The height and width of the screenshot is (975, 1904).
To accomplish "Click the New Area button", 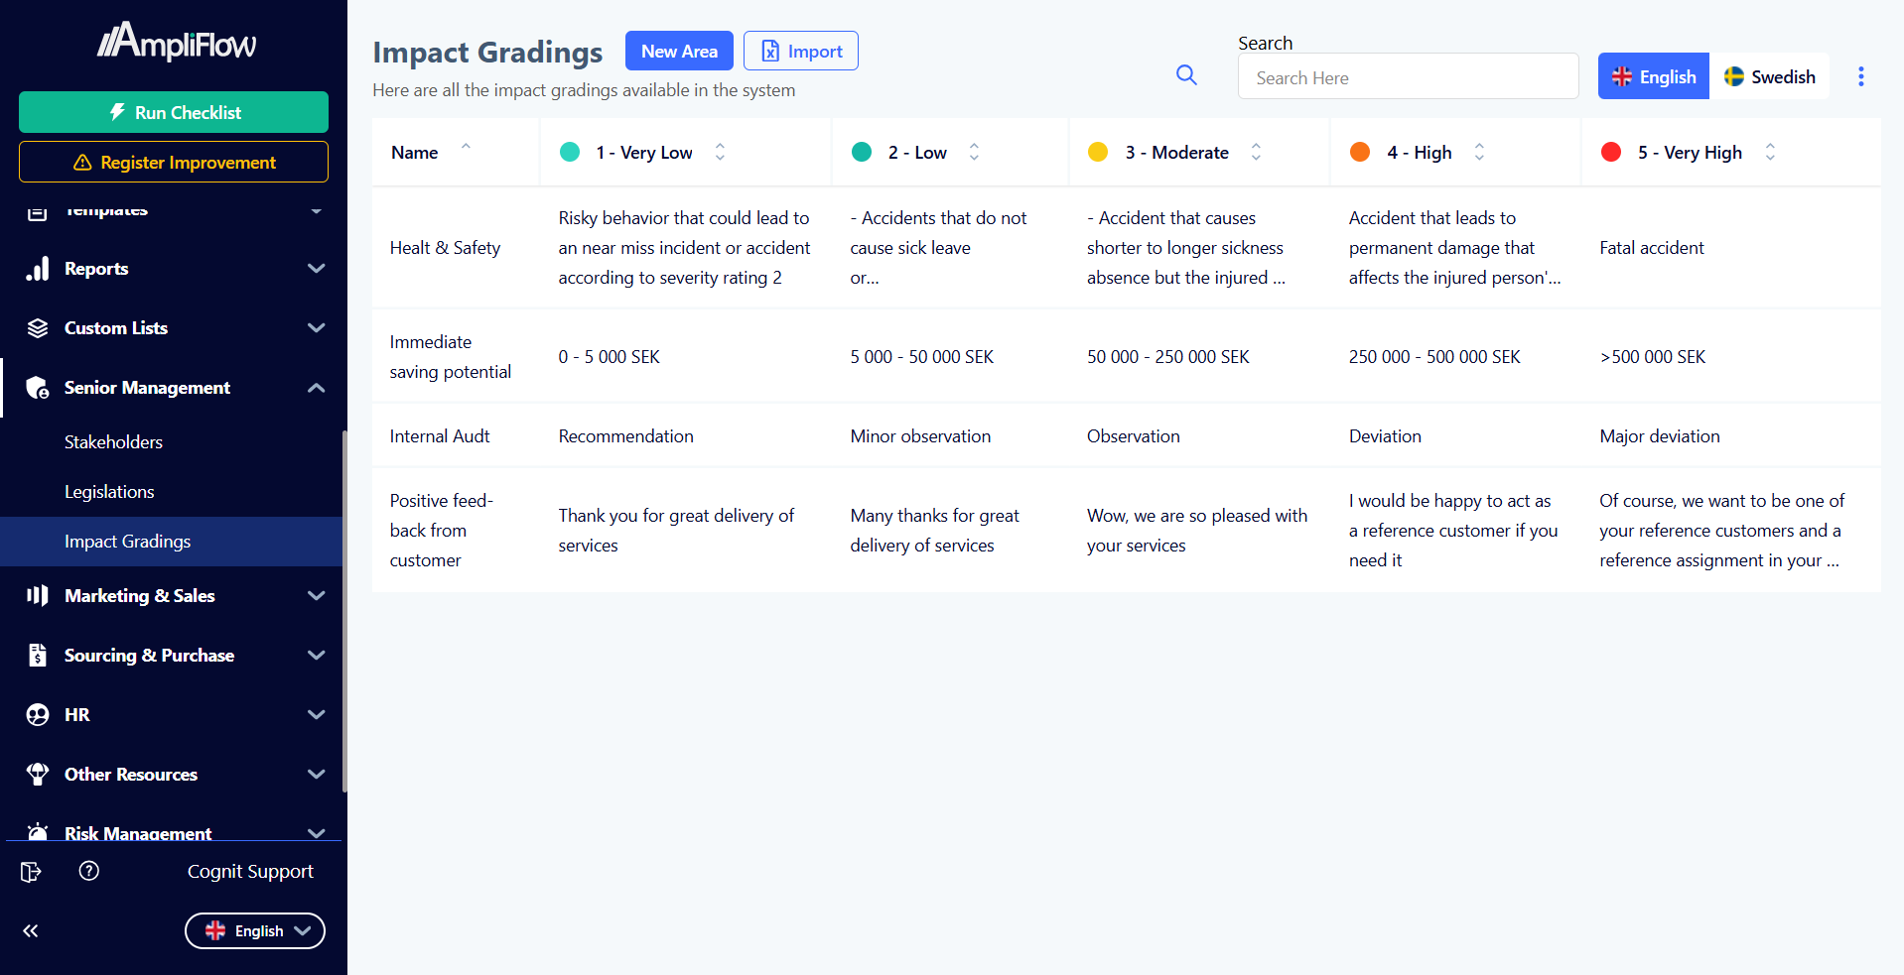I will [679, 52].
